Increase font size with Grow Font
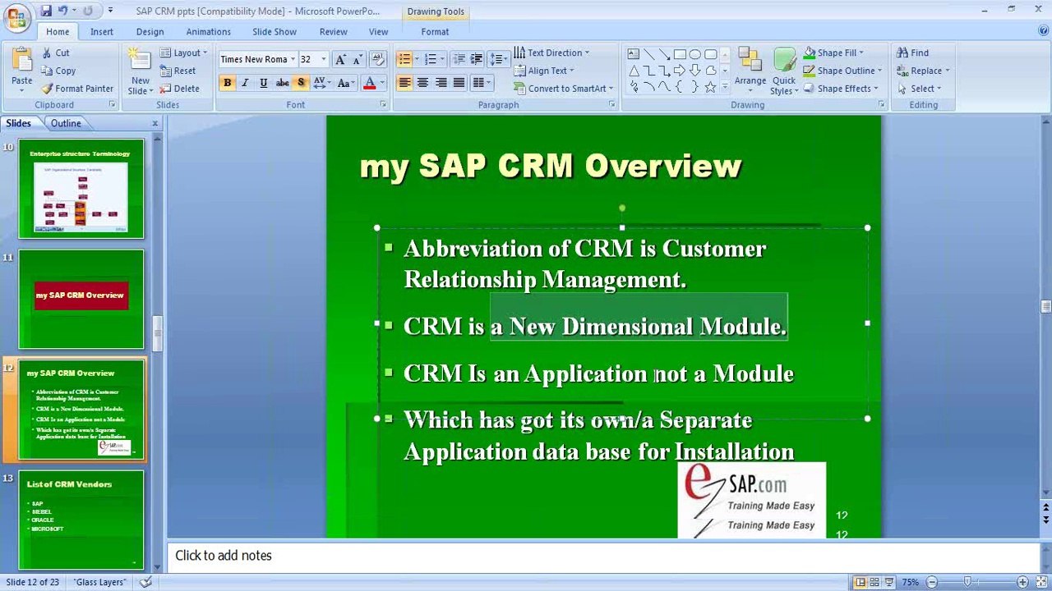The width and height of the screenshot is (1052, 591). pyautogui.click(x=340, y=59)
